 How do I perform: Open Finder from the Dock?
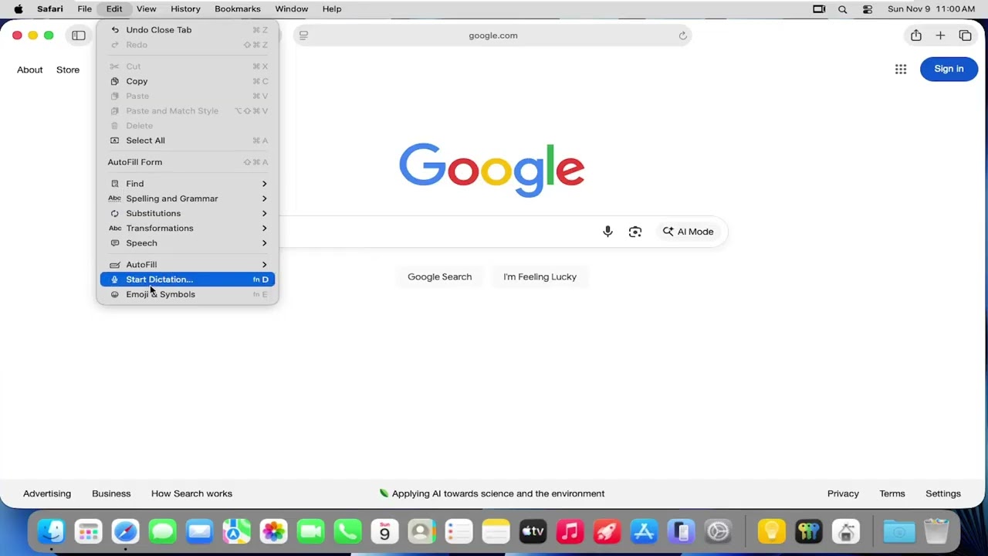pos(52,531)
